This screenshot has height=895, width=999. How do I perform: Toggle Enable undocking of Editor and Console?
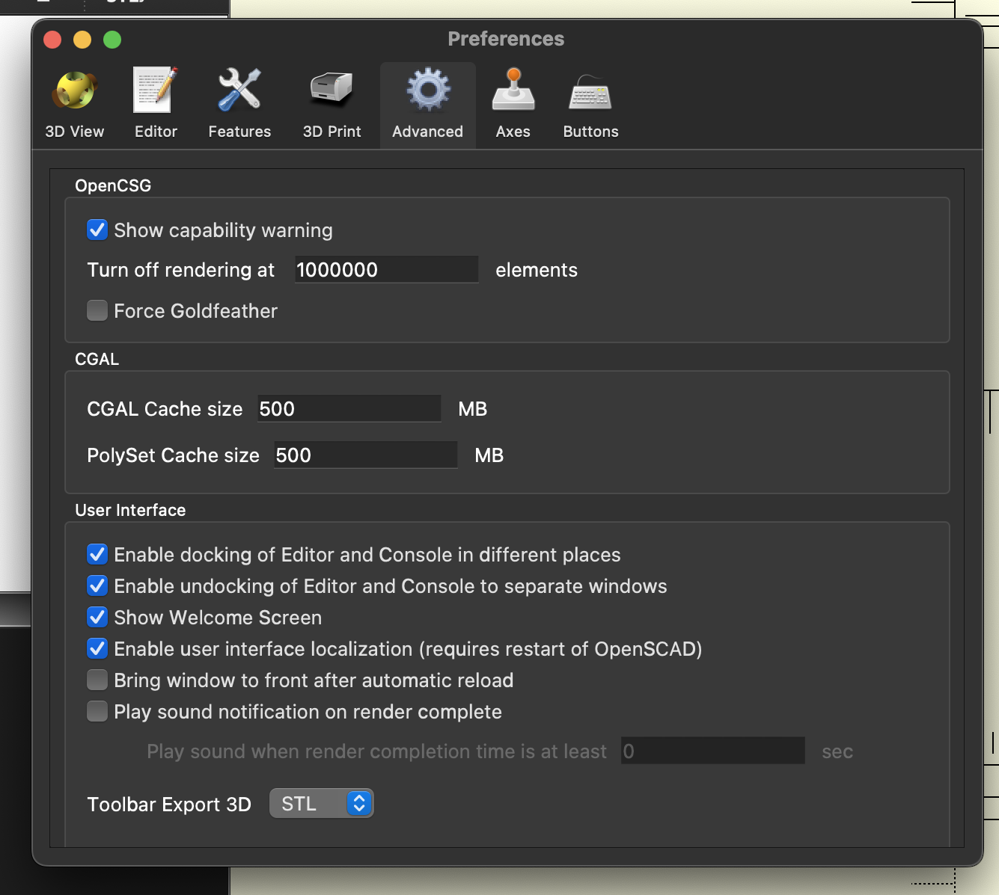(97, 586)
